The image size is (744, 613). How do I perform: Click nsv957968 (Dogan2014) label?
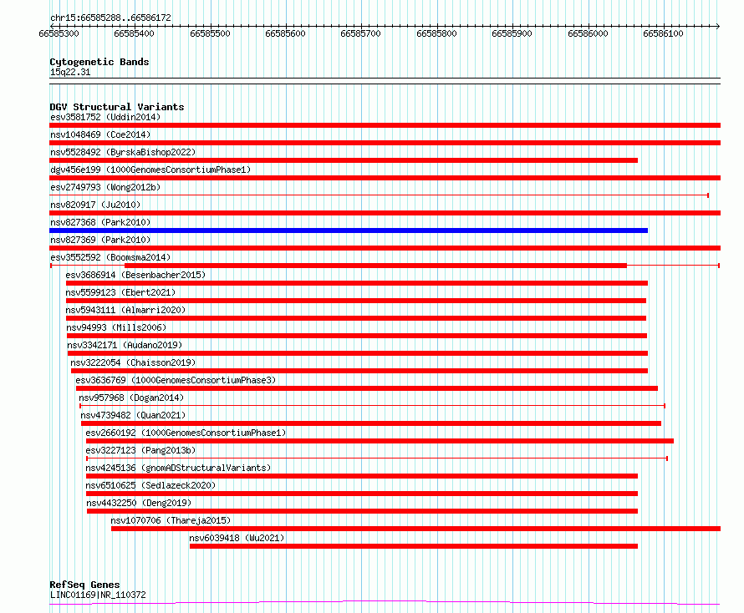131,398
